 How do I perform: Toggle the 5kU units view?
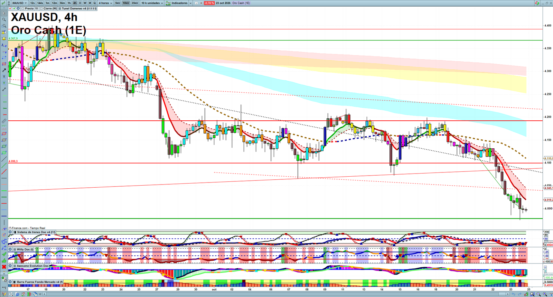click(x=118, y=3)
